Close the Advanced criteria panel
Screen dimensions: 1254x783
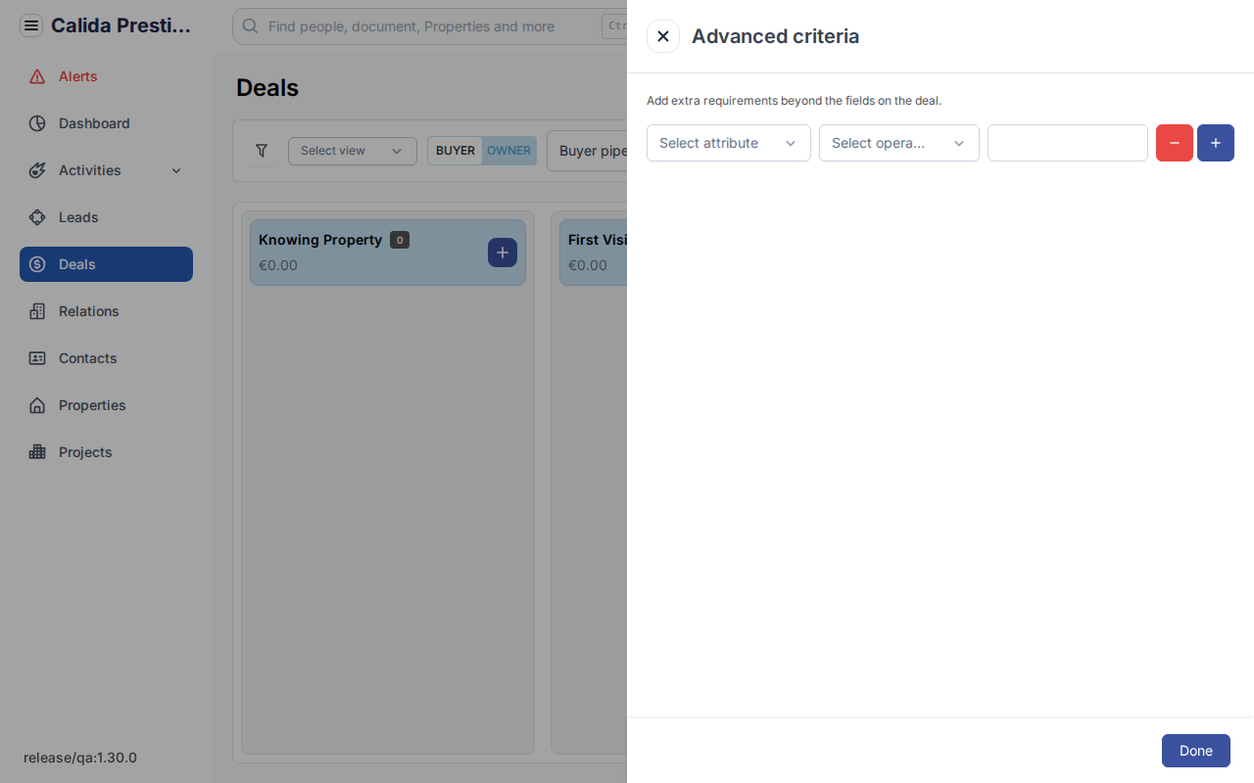[x=663, y=36]
